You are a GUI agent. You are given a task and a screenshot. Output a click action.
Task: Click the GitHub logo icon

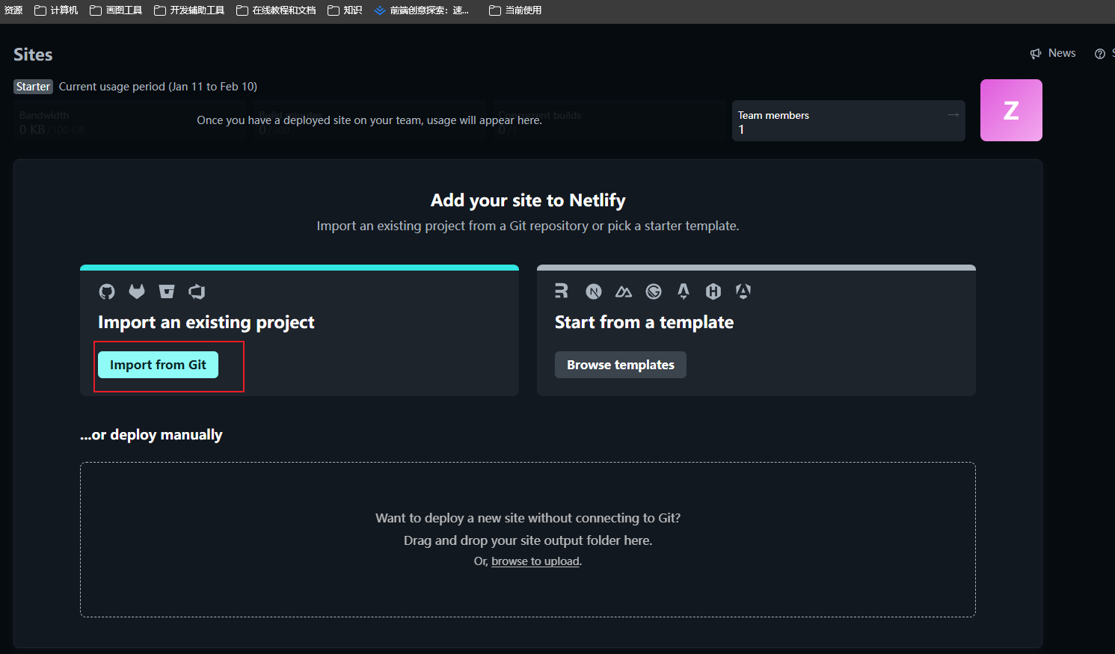(107, 291)
